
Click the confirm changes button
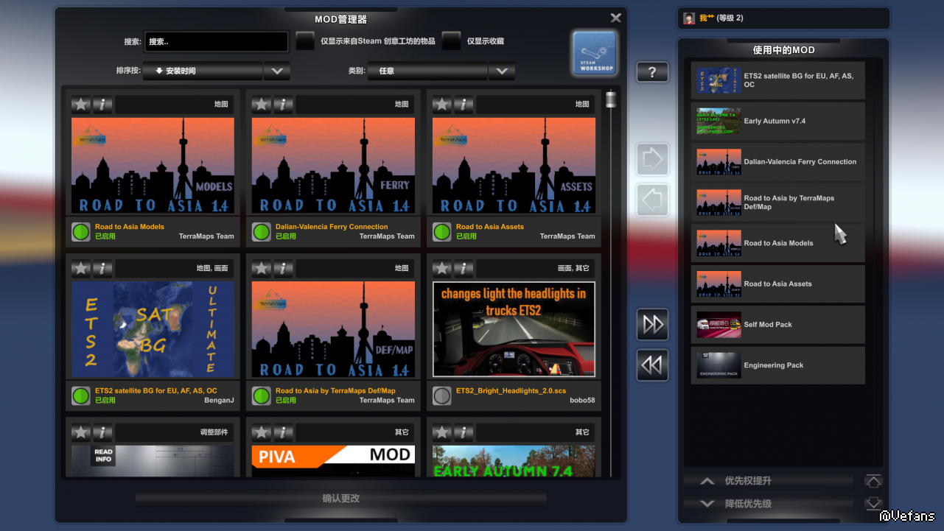pyautogui.click(x=340, y=499)
